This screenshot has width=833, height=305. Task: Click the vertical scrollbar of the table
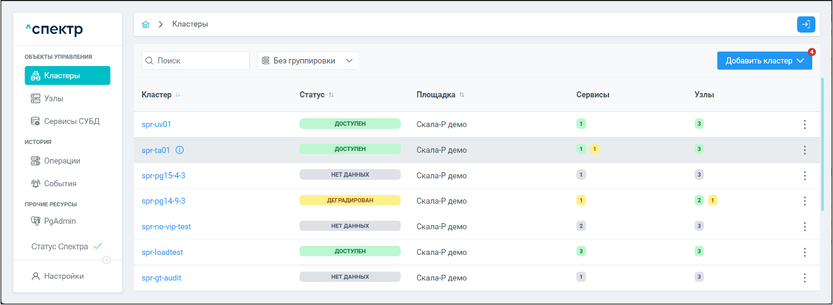tap(822, 145)
